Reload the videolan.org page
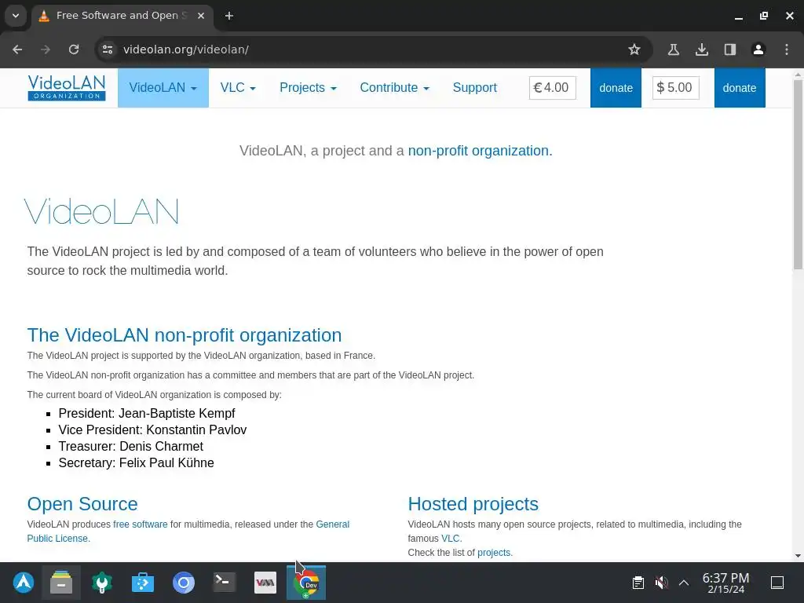The image size is (804, 603). pos(74,49)
